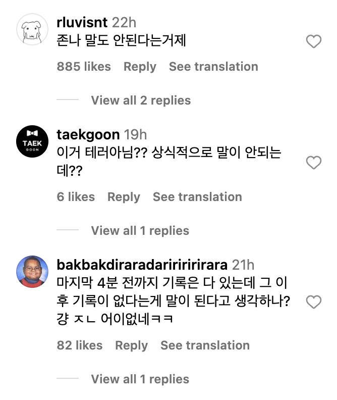Like rluvisnt's comment with the heart

click(314, 42)
